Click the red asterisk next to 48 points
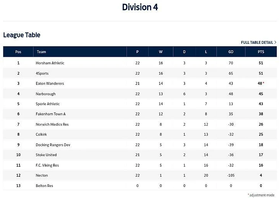279x198 pixels. [263, 83]
